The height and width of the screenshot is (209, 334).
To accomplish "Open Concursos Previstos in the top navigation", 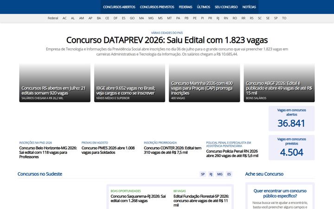I will pos(157,7).
